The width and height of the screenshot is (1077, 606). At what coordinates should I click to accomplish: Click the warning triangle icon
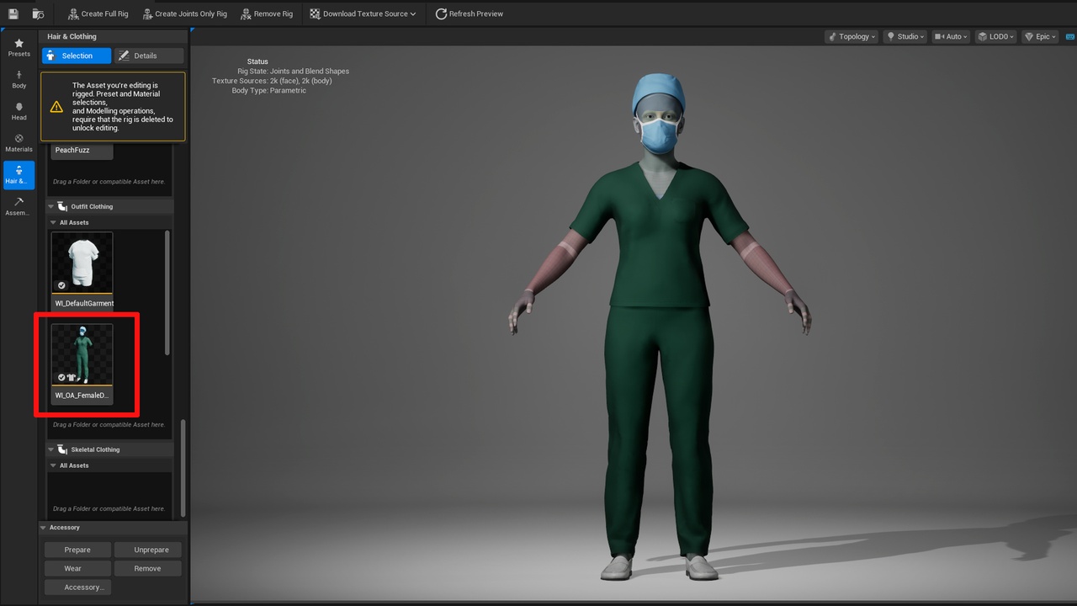56,107
